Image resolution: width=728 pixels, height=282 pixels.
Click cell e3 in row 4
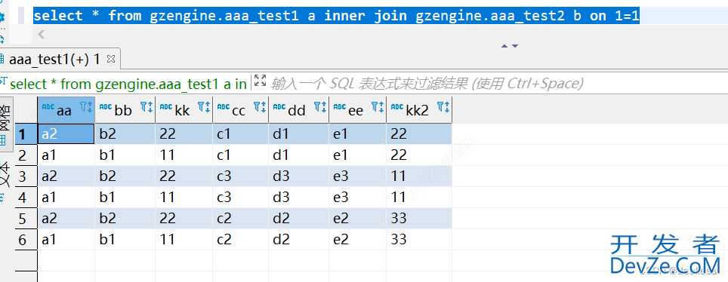tap(357, 198)
